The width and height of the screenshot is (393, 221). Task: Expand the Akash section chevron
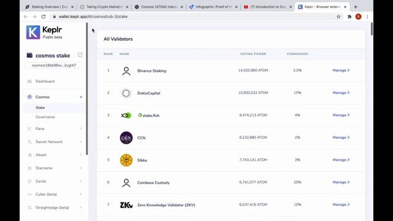80,155
